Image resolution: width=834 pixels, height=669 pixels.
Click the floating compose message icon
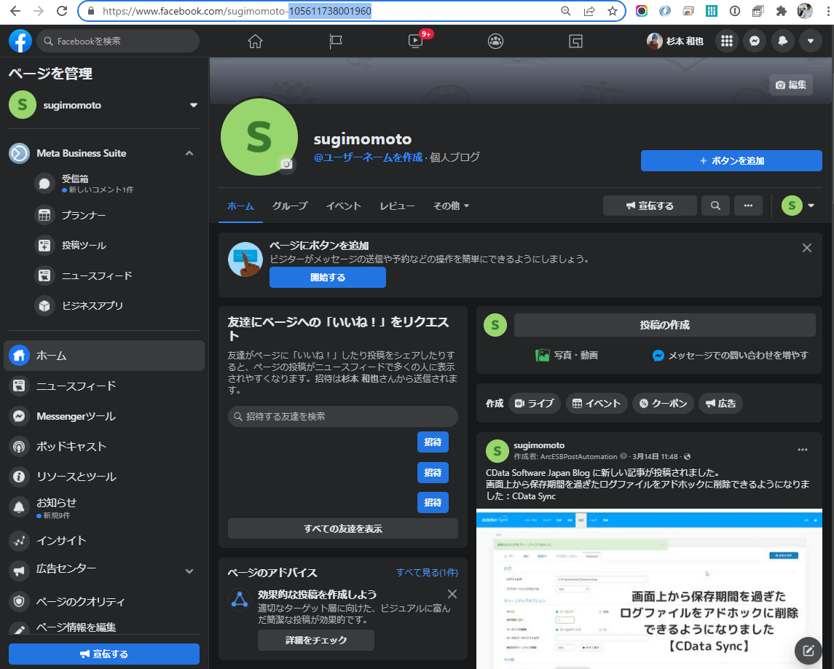pos(809,650)
